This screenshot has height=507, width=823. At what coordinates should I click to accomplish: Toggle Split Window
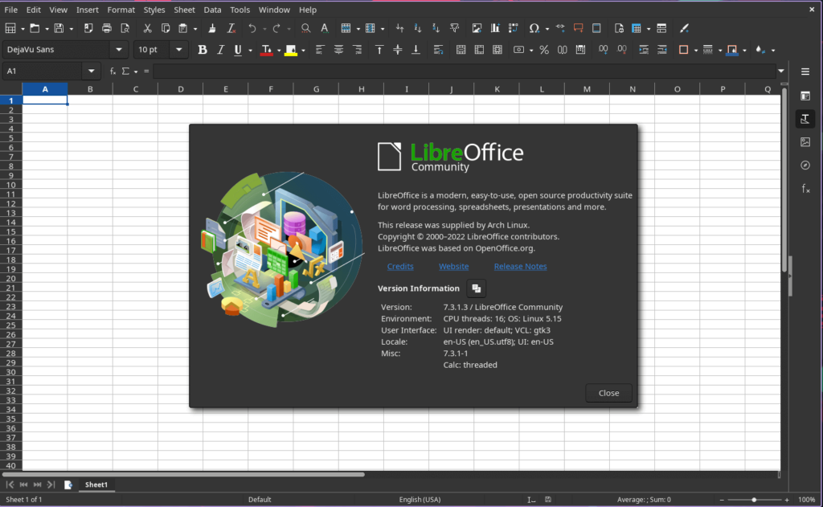[661, 28]
